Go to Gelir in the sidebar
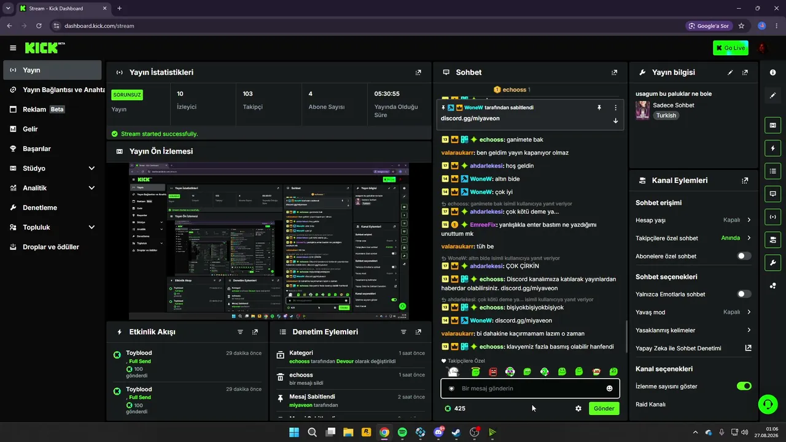Viewport: 786px width, 442px height. pos(52,129)
